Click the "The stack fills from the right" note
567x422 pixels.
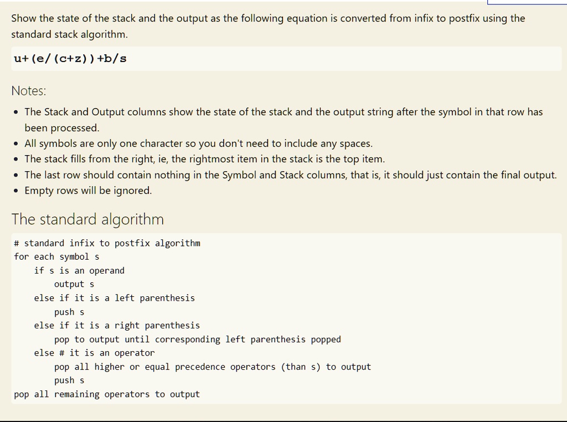click(204, 159)
